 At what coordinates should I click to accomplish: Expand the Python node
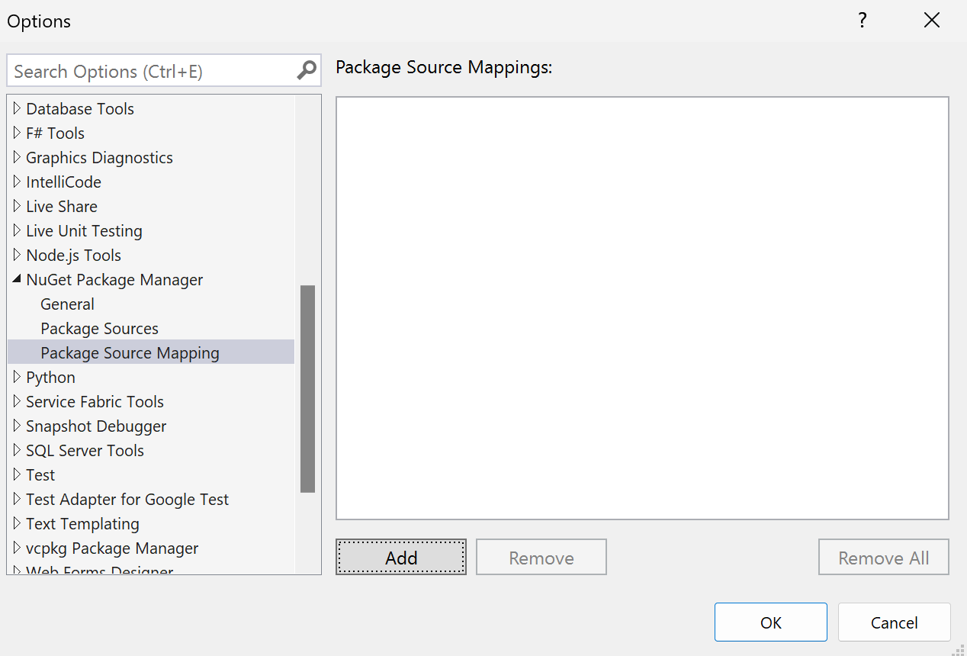pos(18,377)
